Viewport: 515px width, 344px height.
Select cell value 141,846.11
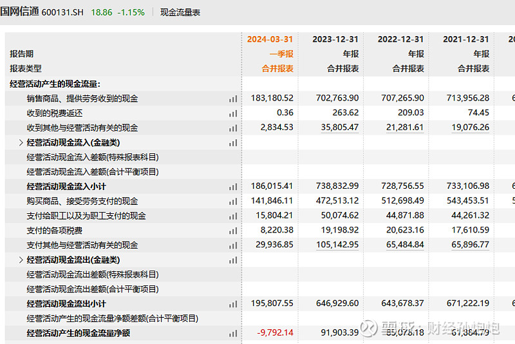tap(272, 201)
